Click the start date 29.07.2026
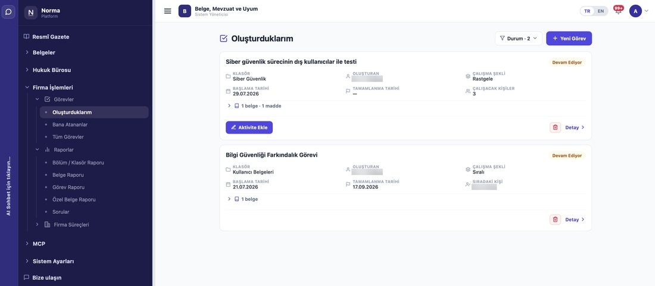The height and width of the screenshot is (286, 655). tap(245, 94)
